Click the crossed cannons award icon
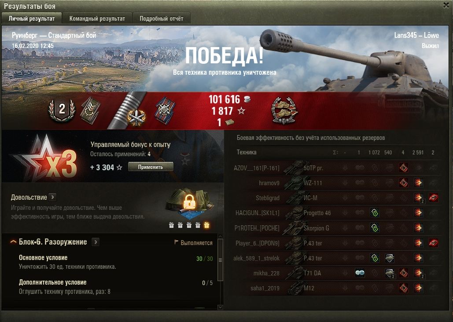This screenshot has height=322, width=453. (136, 117)
